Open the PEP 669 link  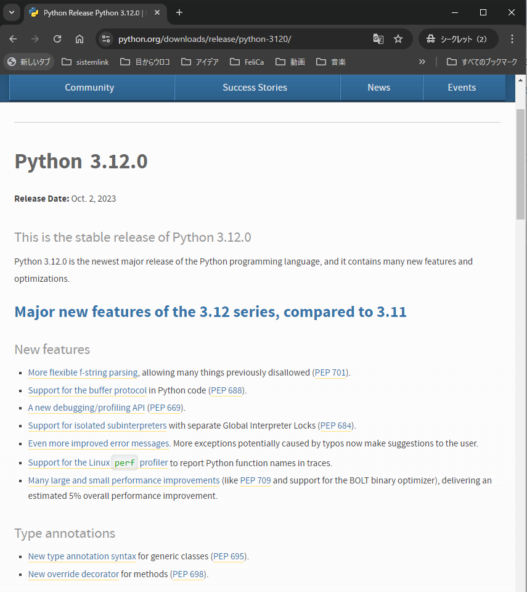(165, 408)
